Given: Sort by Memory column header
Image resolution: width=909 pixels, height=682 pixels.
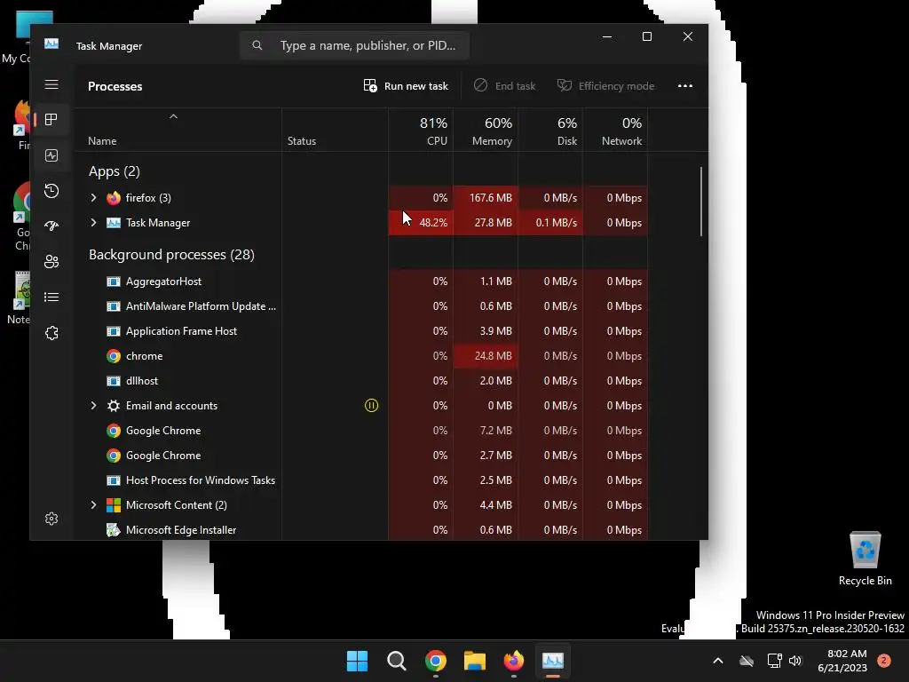Looking at the screenshot, I should coord(486,131).
